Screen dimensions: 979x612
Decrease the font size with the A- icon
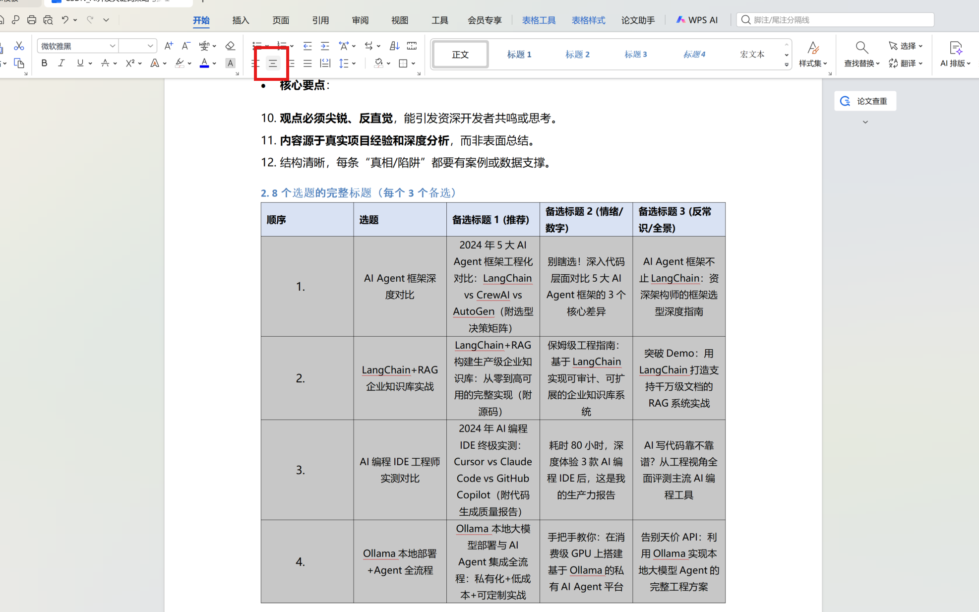point(186,46)
